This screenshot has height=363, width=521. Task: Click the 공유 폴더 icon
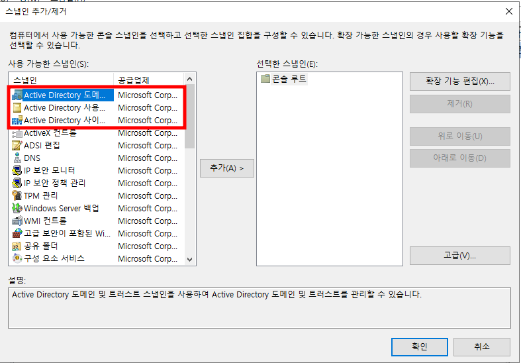pyautogui.click(x=17, y=246)
